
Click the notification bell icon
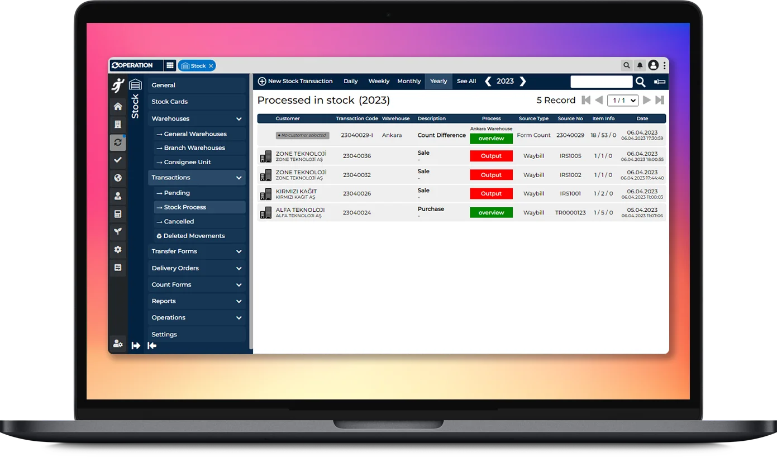[x=640, y=65]
